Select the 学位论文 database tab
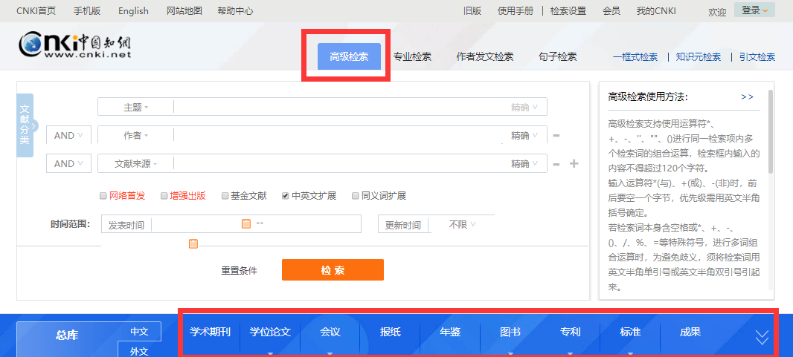793x357 pixels. pos(270,332)
